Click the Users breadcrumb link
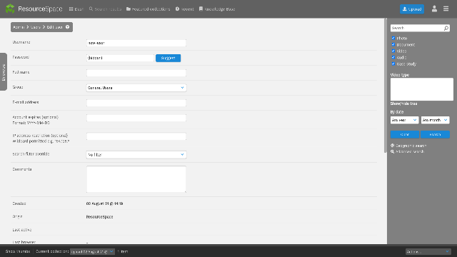This screenshot has width=457, height=257. pyautogui.click(x=36, y=27)
